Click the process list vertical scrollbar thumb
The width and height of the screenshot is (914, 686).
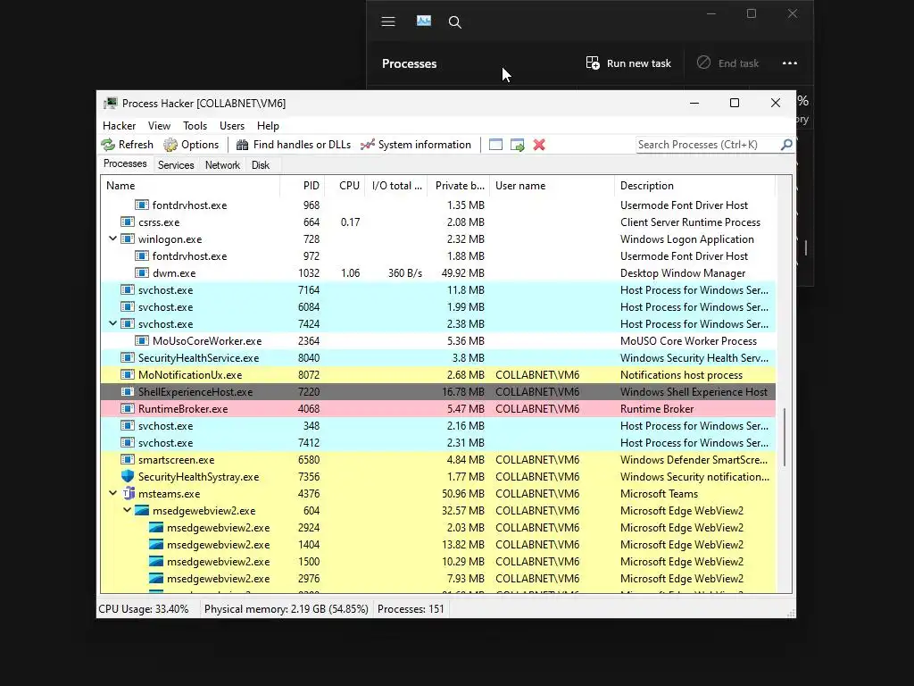(785, 437)
